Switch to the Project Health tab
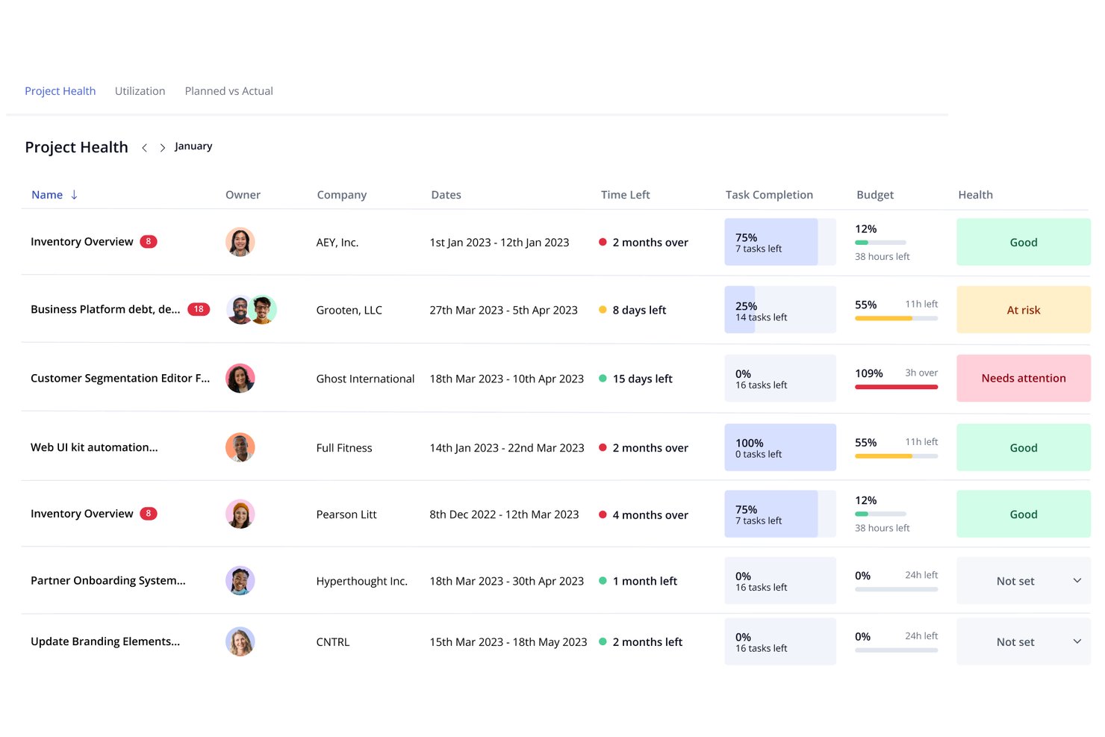This screenshot has height=737, width=1105. (x=60, y=91)
